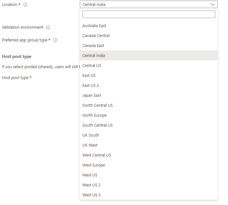228x205 pixels.
Task: Select North Europe region
Action: [94, 115]
